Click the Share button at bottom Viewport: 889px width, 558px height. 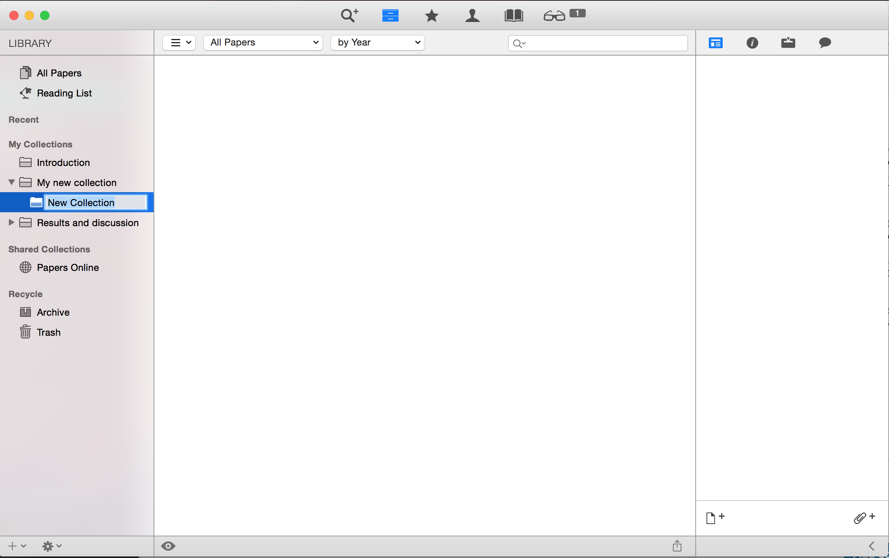coord(677,546)
